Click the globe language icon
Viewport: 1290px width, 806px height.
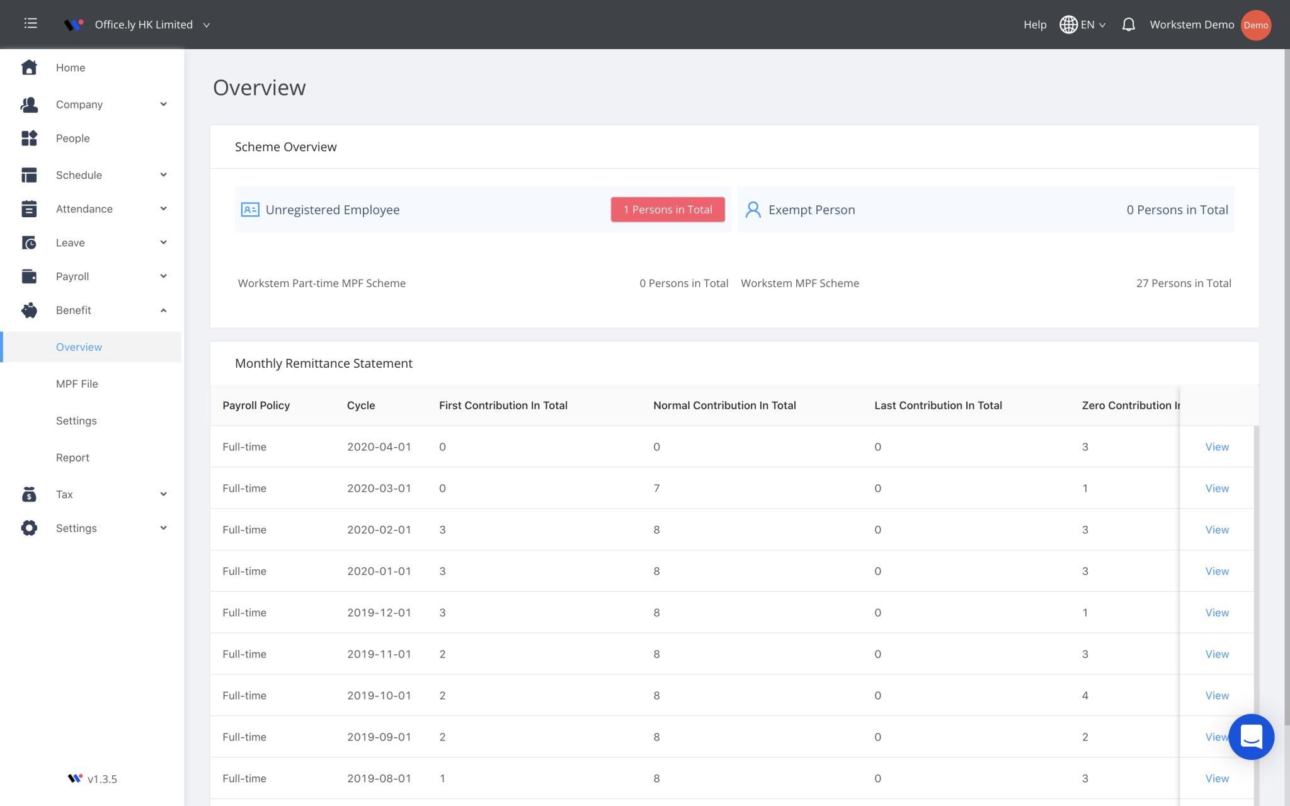1068,25
